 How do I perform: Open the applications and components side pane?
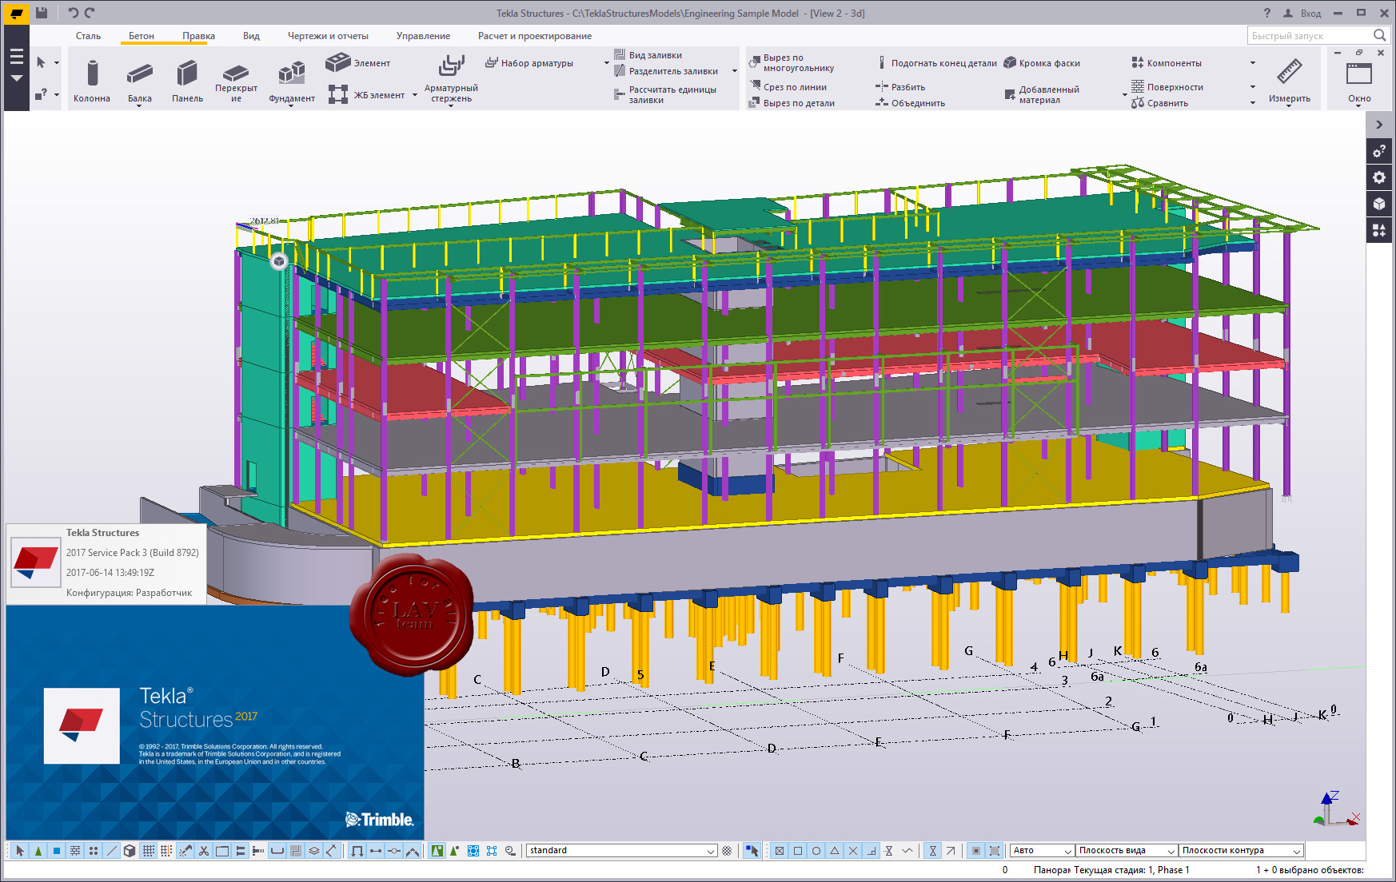click(1379, 230)
